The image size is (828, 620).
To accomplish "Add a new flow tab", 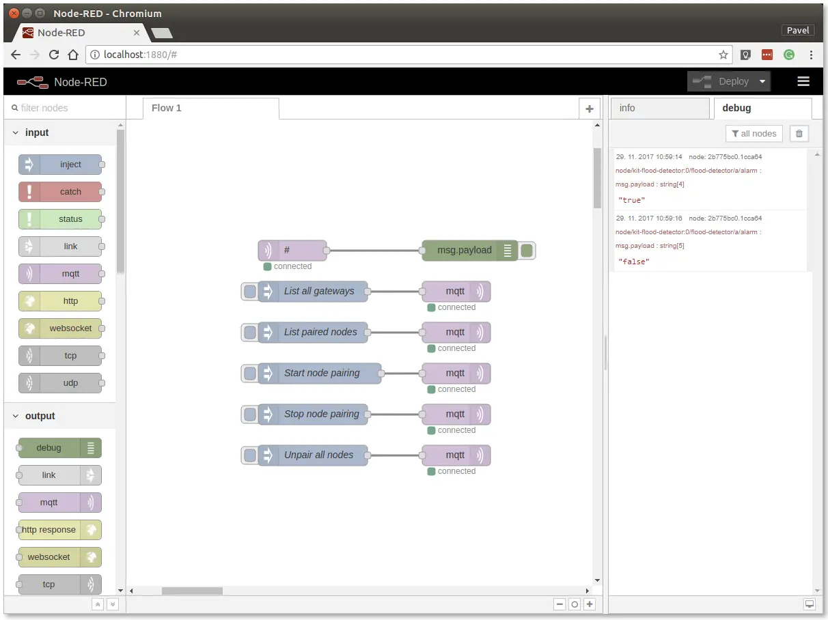I will click(x=590, y=109).
